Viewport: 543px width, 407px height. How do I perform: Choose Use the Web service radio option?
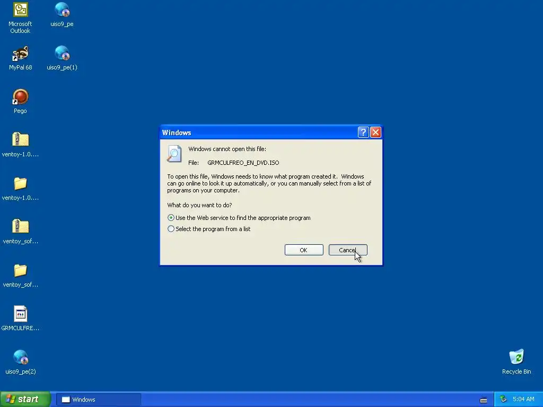[239, 218]
